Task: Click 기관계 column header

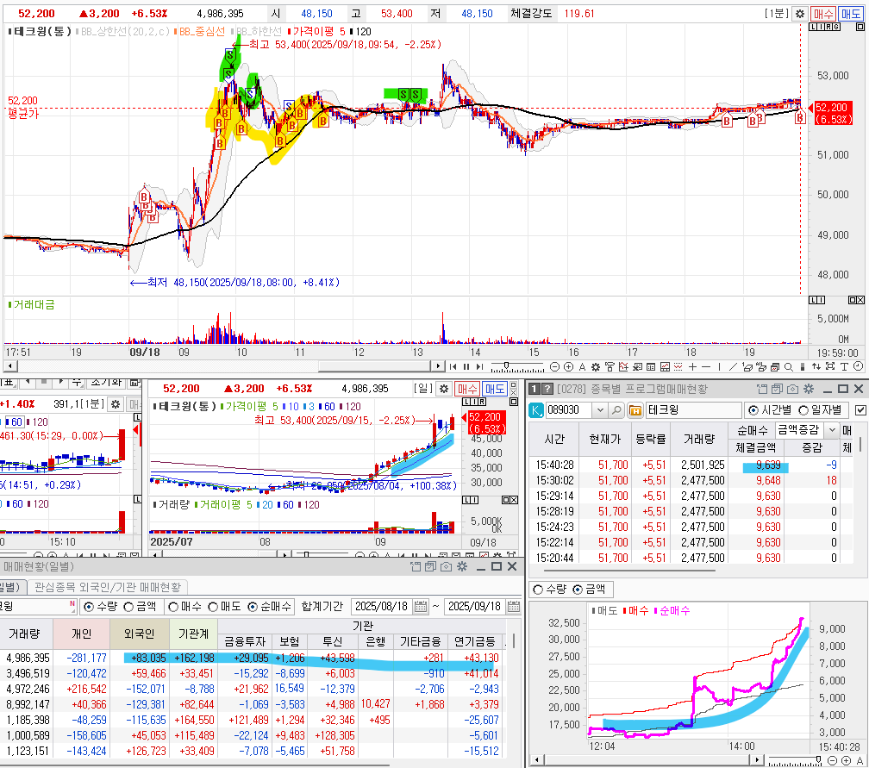Action: [193, 634]
